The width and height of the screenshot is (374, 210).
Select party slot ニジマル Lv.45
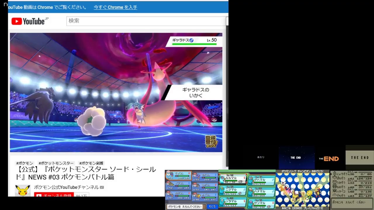(233, 190)
